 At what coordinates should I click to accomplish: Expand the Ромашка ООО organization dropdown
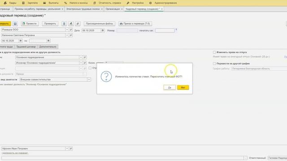(x=67, y=30)
